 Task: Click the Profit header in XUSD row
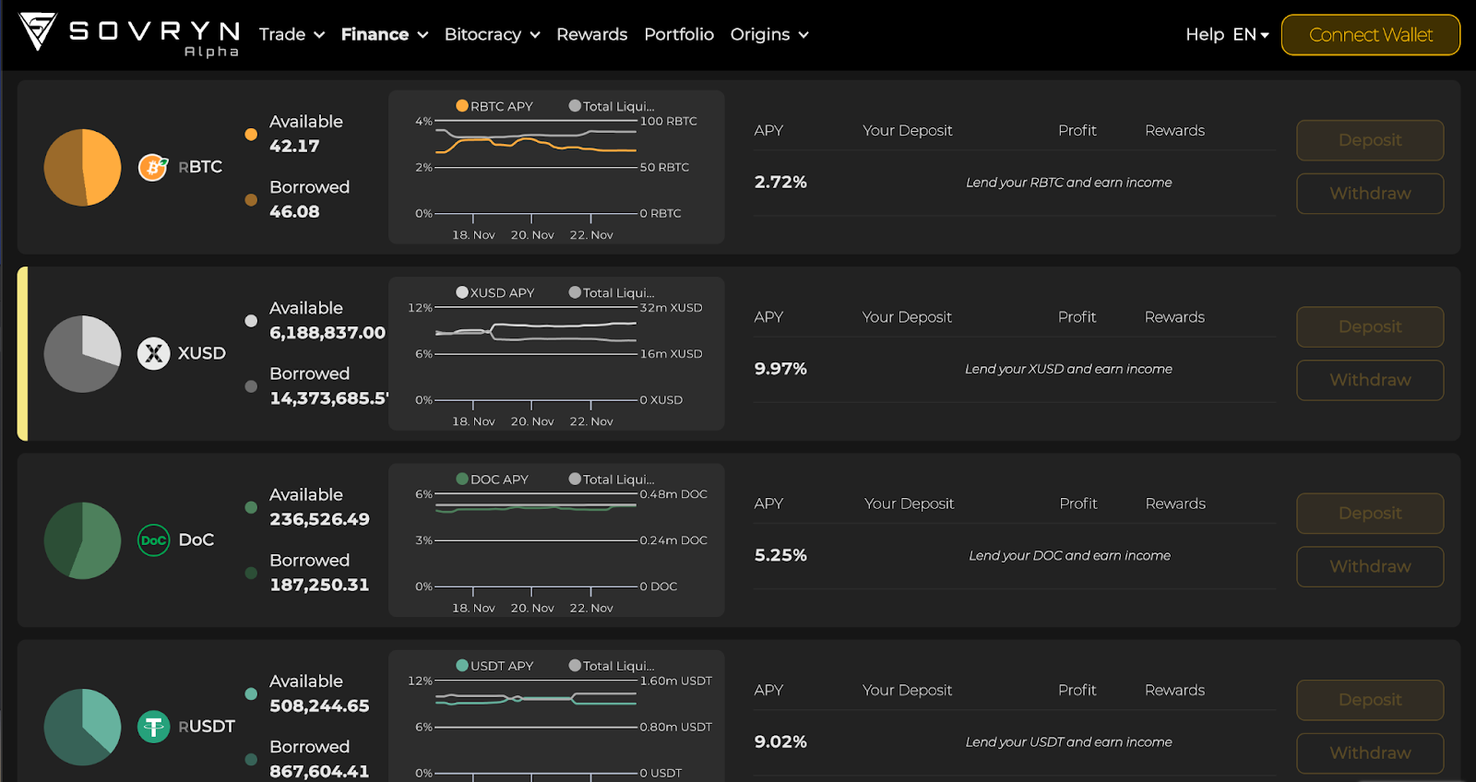(x=1077, y=317)
